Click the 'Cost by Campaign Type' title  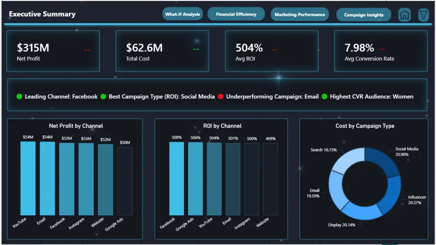tap(365, 126)
